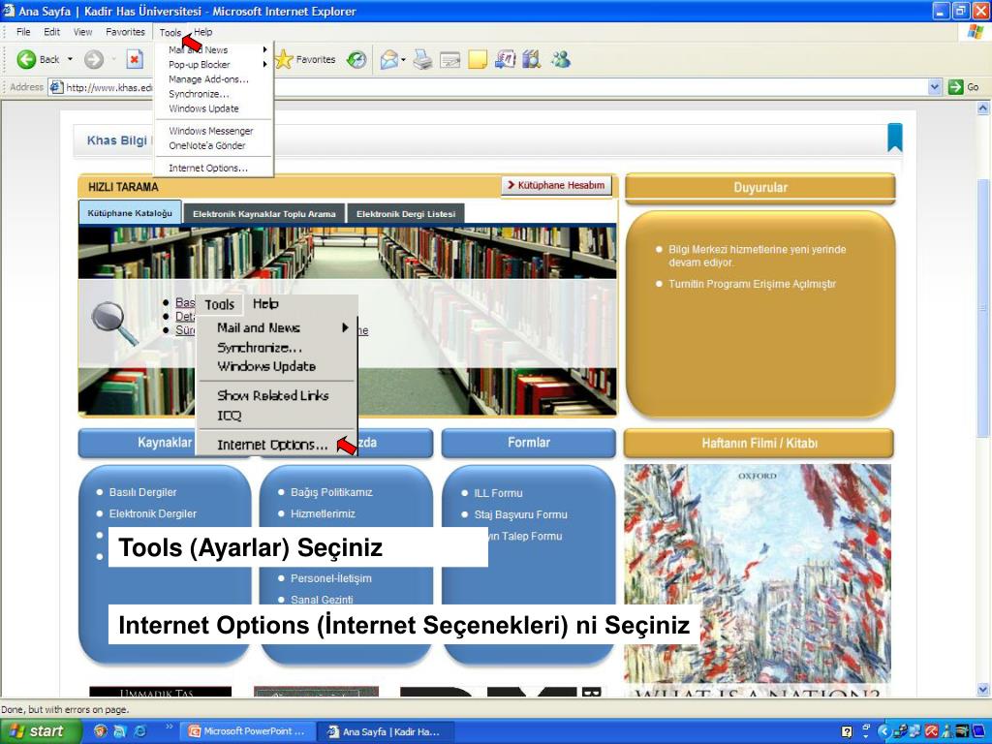This screenshot has width=992, height=744.
Task: Open the Help menu in menu bar
Action: (203, 32)
